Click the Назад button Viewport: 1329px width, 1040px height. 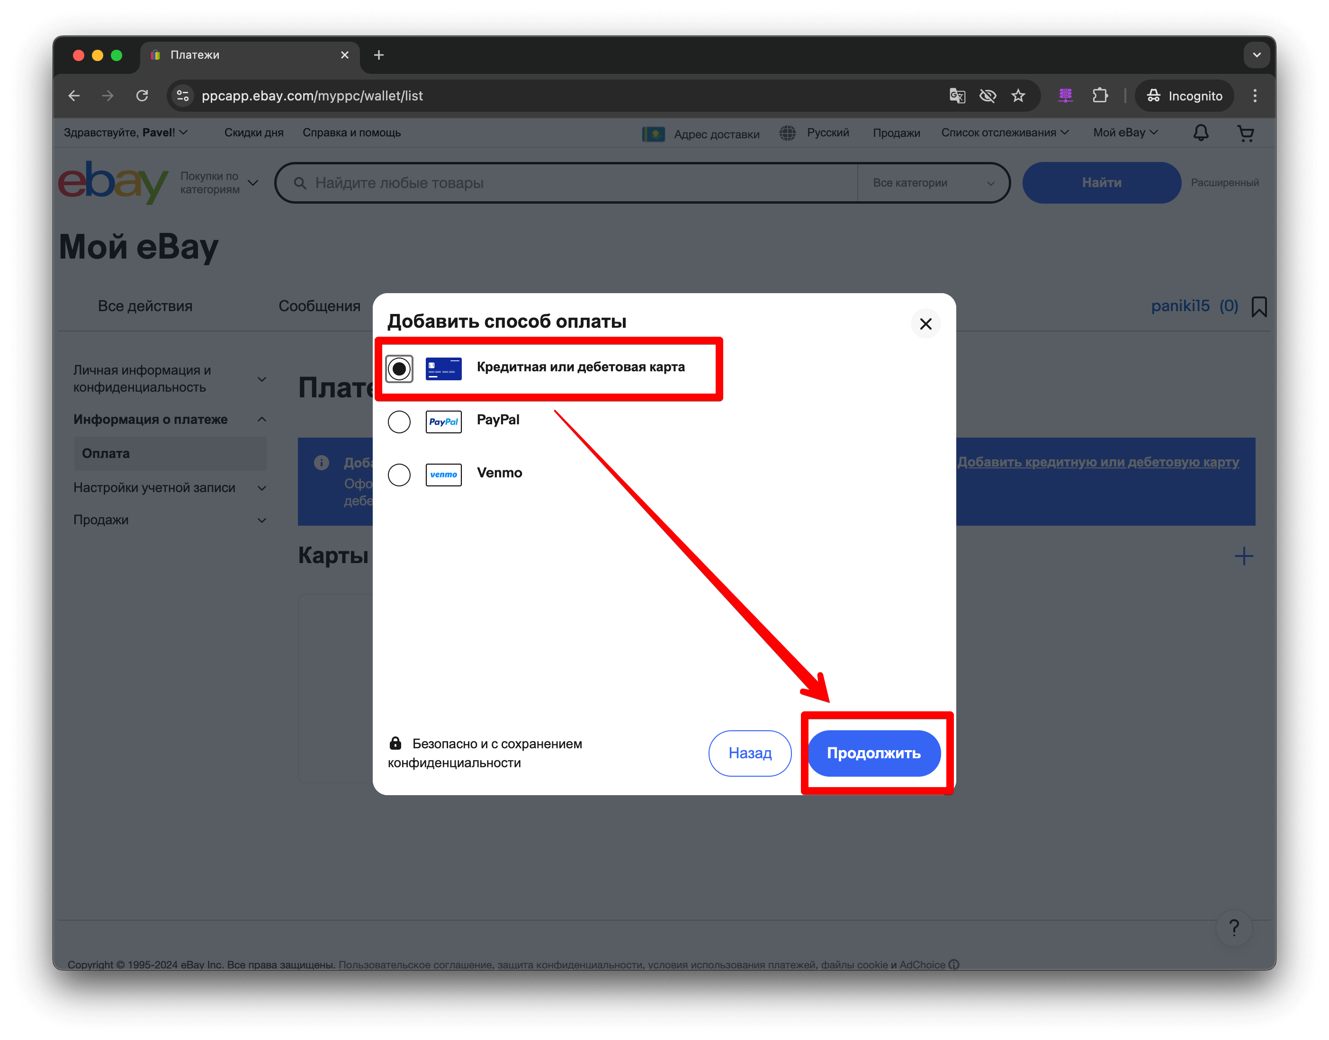coord(750,753)
